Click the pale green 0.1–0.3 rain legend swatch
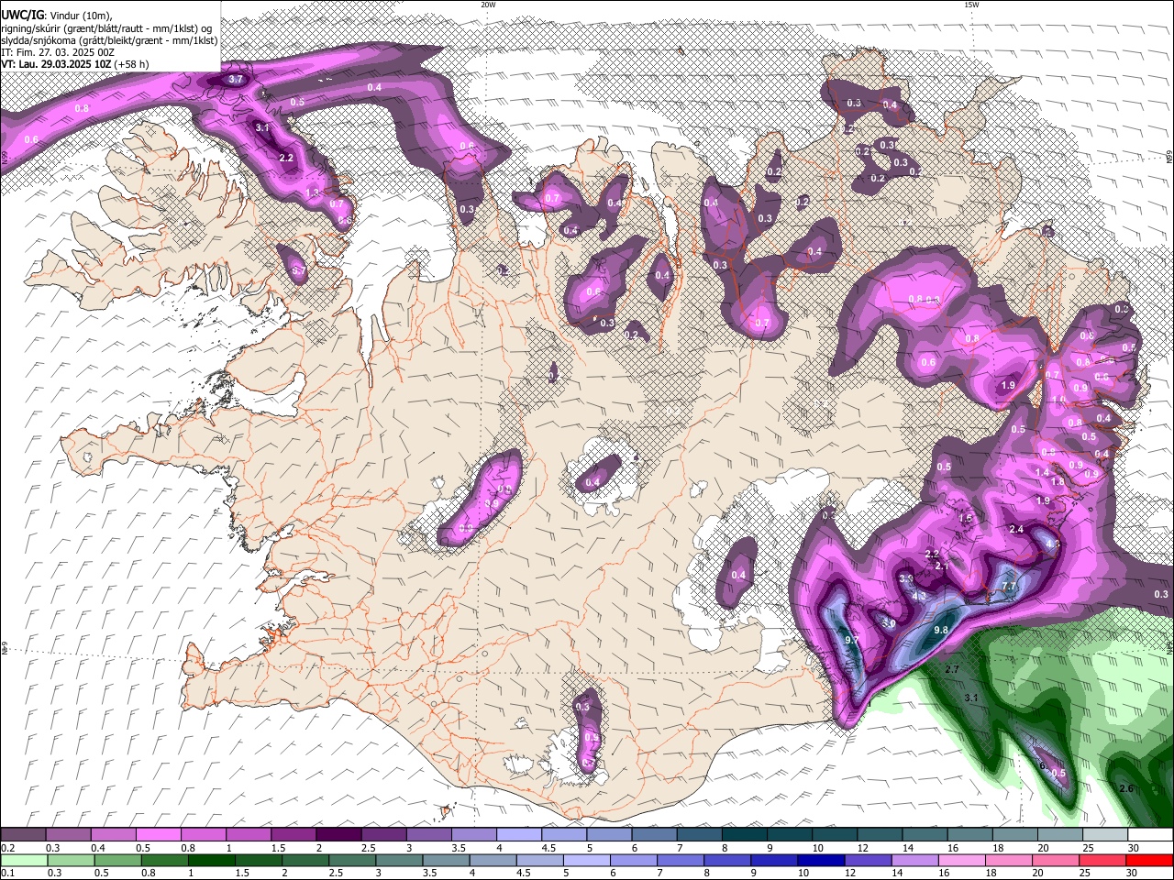 23,861
